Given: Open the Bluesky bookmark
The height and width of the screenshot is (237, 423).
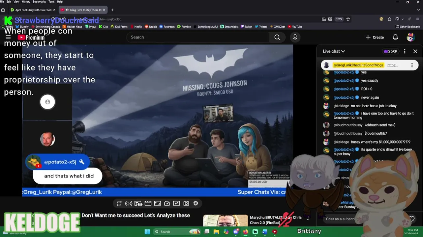Looking at the screenshot, I should tap(22, 27).
